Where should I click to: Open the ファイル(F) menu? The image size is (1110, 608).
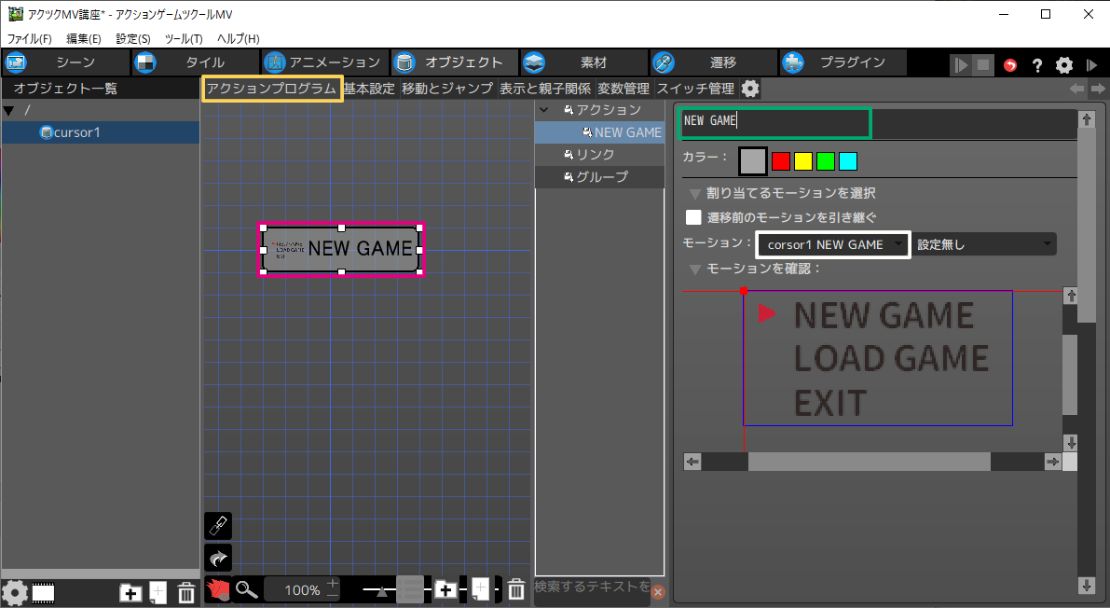[x=30, y=38]
